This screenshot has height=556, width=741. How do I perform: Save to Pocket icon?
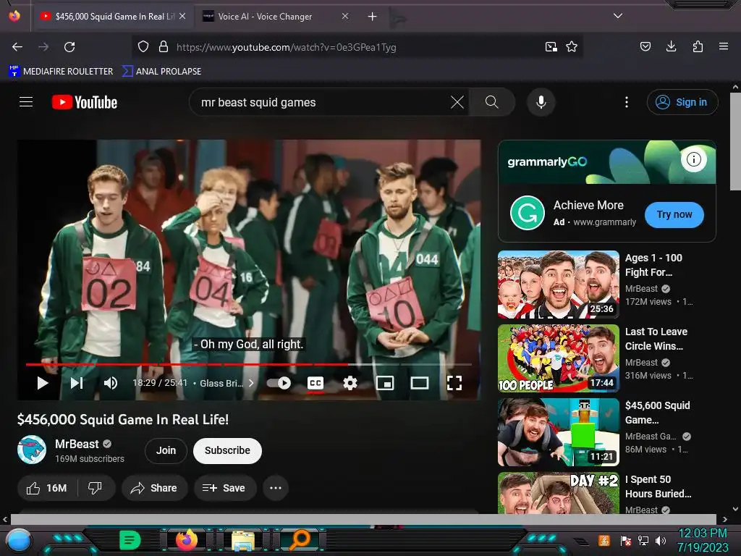tap(645, 46)
